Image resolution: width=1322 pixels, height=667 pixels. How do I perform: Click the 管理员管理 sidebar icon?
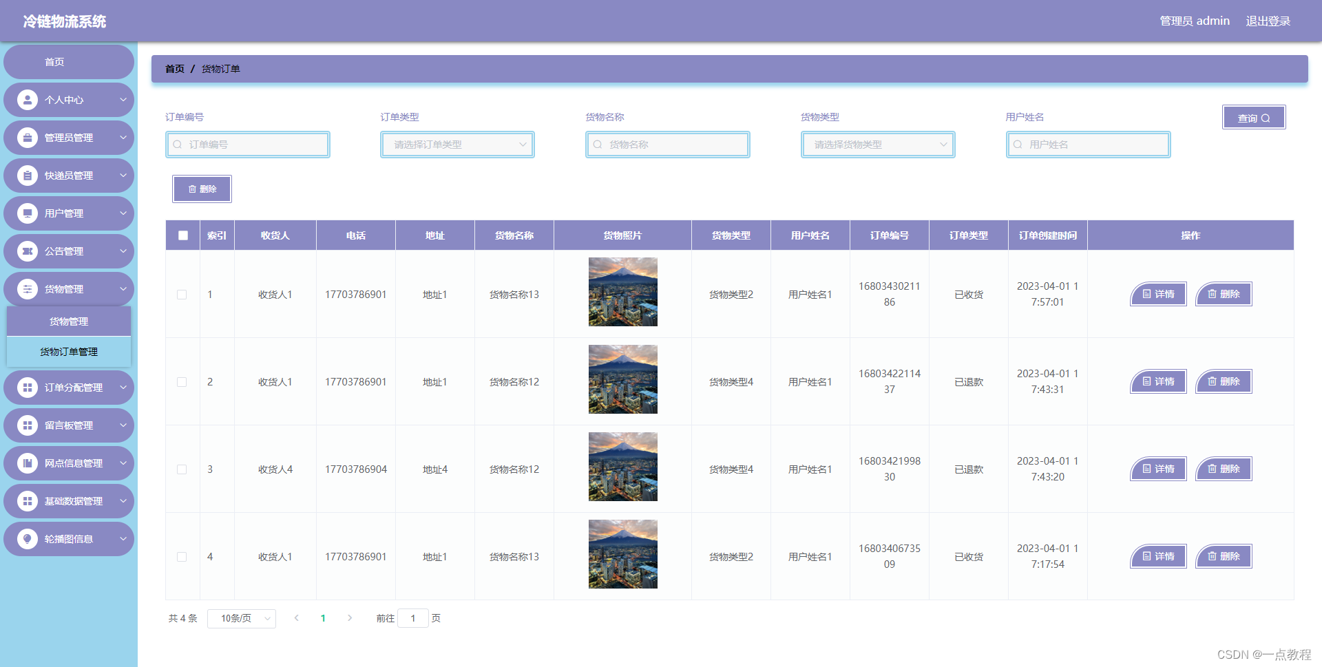[x=28, y=138]
